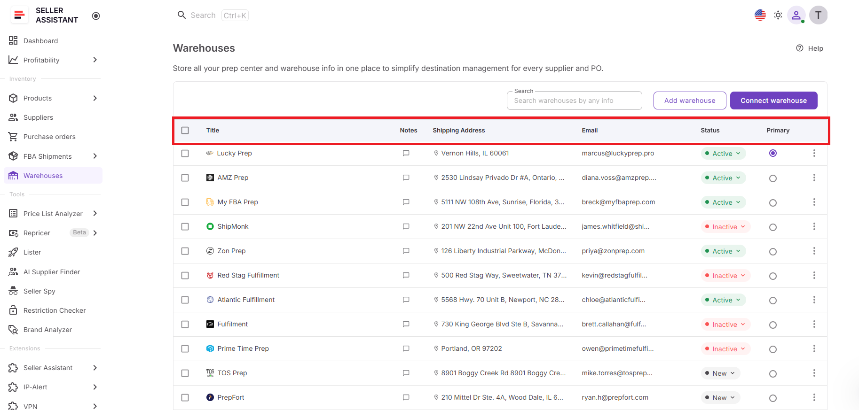
Task: Expand the Price List Analyzer submenu
Action: 95,213
